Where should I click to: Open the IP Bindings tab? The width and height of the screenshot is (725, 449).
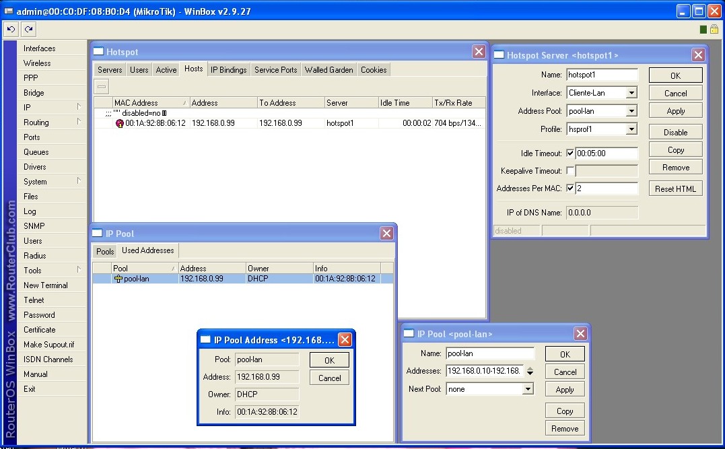pyautogui.click(x=228, y=70)
